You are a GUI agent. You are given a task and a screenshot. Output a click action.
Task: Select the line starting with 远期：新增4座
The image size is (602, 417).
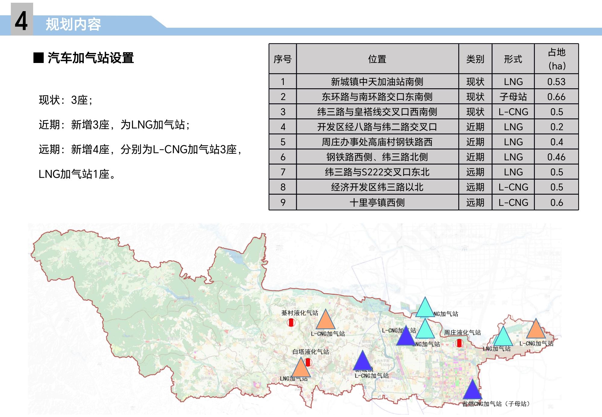point(140,149)
